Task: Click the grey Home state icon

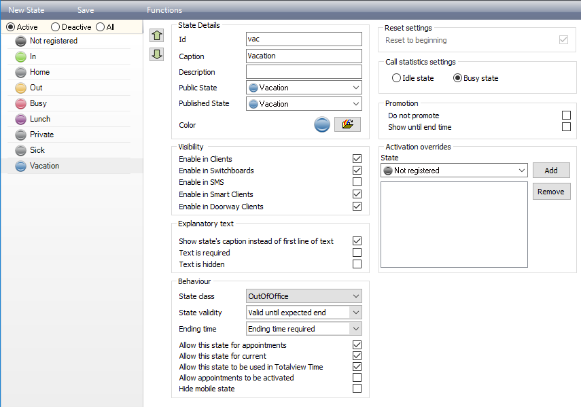Action: (x=21, y=72)
